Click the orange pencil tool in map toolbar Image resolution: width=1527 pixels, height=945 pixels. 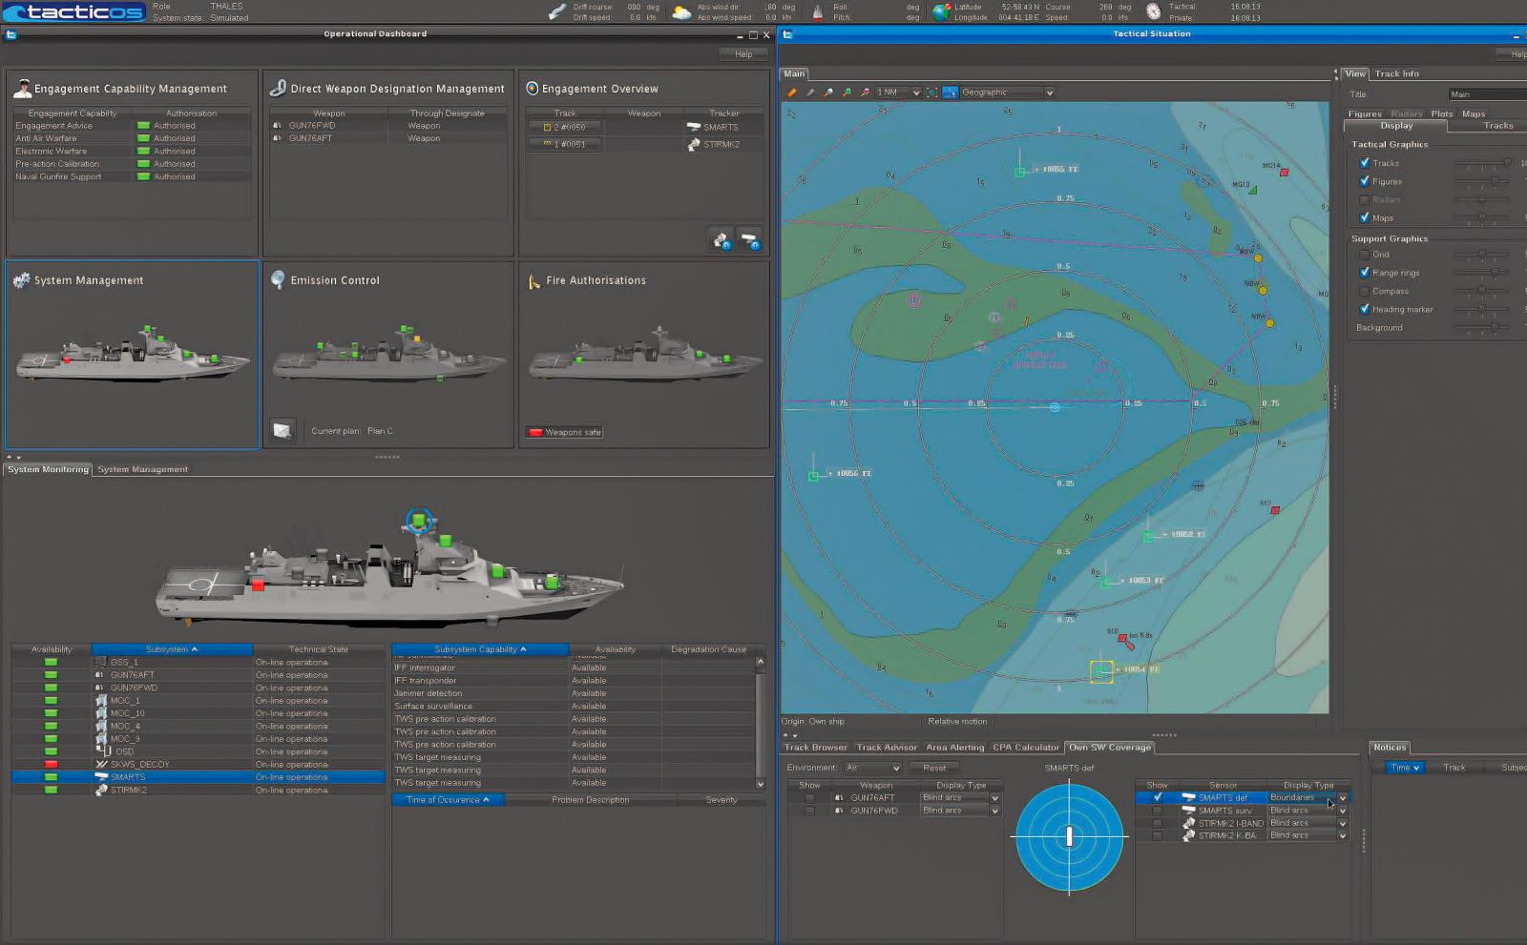(x=791, y=92)
